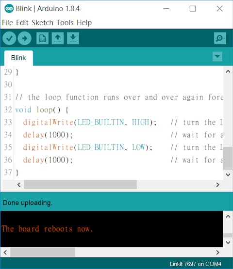Expand the tab options dropdown arrow
Image resolution: width=233 pixels, height=269 pixels.
coord(217,56)
